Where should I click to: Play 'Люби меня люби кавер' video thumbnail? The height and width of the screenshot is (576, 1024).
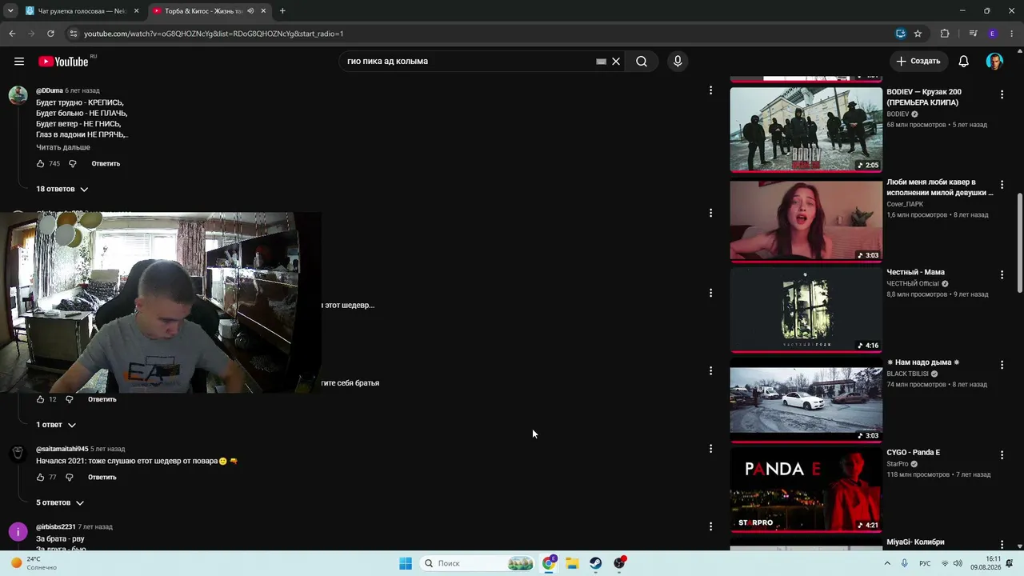[x=806, y=219]
